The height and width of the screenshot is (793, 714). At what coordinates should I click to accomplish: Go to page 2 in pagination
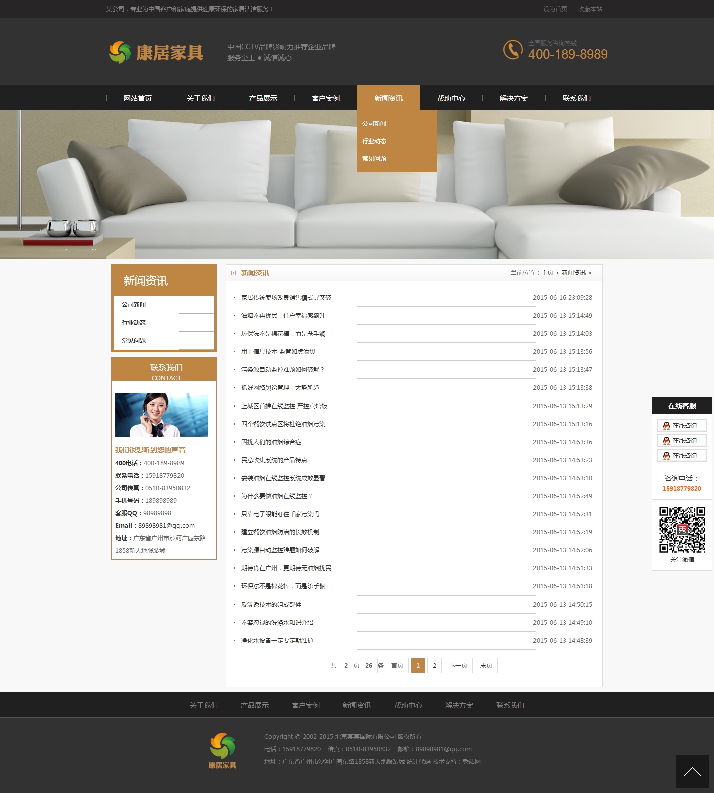[x=434, y=666]
